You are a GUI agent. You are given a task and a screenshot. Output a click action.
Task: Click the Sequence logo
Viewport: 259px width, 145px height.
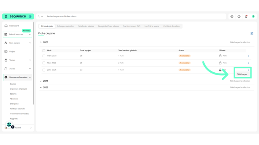(16, 16)
